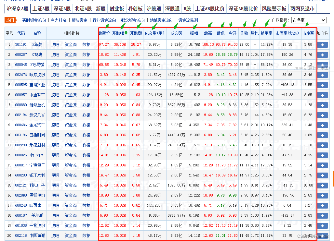The width and height of the screenshot is (334, 241).
Task: Add 顺威股份 to watchlist with plus button
Action: tap(323, 75)
